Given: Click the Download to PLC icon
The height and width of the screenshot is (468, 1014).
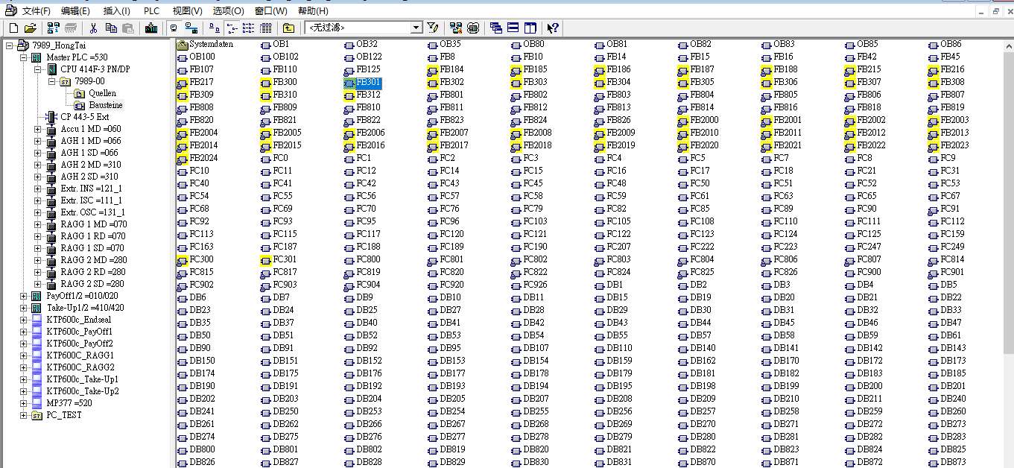Looking at the screenshot, I should click(x=151, y=28).
